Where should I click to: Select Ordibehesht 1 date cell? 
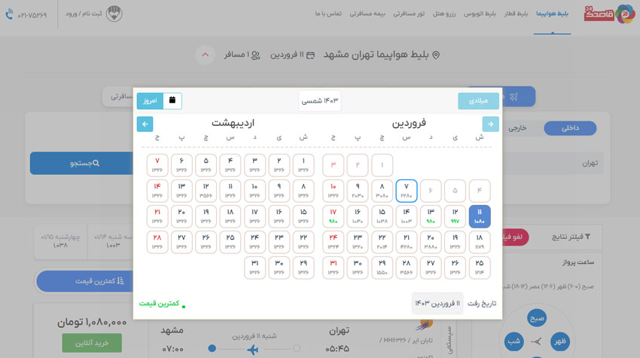(x=303, y=165)
